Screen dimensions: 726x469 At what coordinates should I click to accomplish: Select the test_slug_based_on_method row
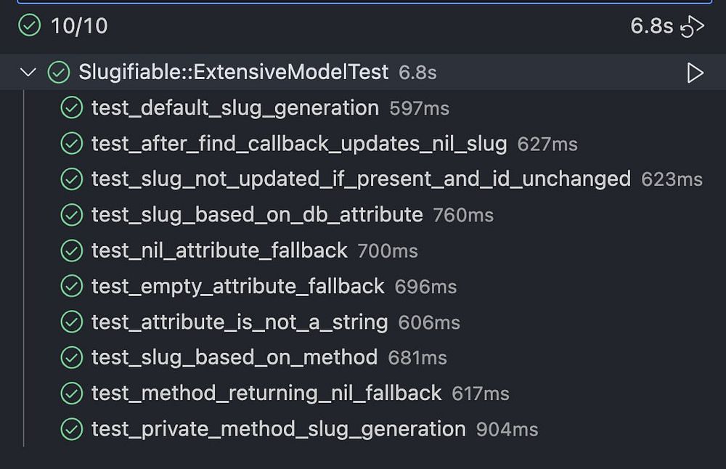pyautogui.click(x=234, y=357)
